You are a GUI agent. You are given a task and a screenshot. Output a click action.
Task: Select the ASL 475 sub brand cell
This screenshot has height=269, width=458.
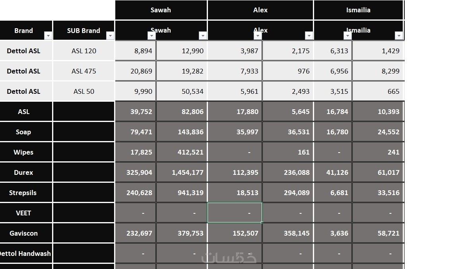[84, 71]
